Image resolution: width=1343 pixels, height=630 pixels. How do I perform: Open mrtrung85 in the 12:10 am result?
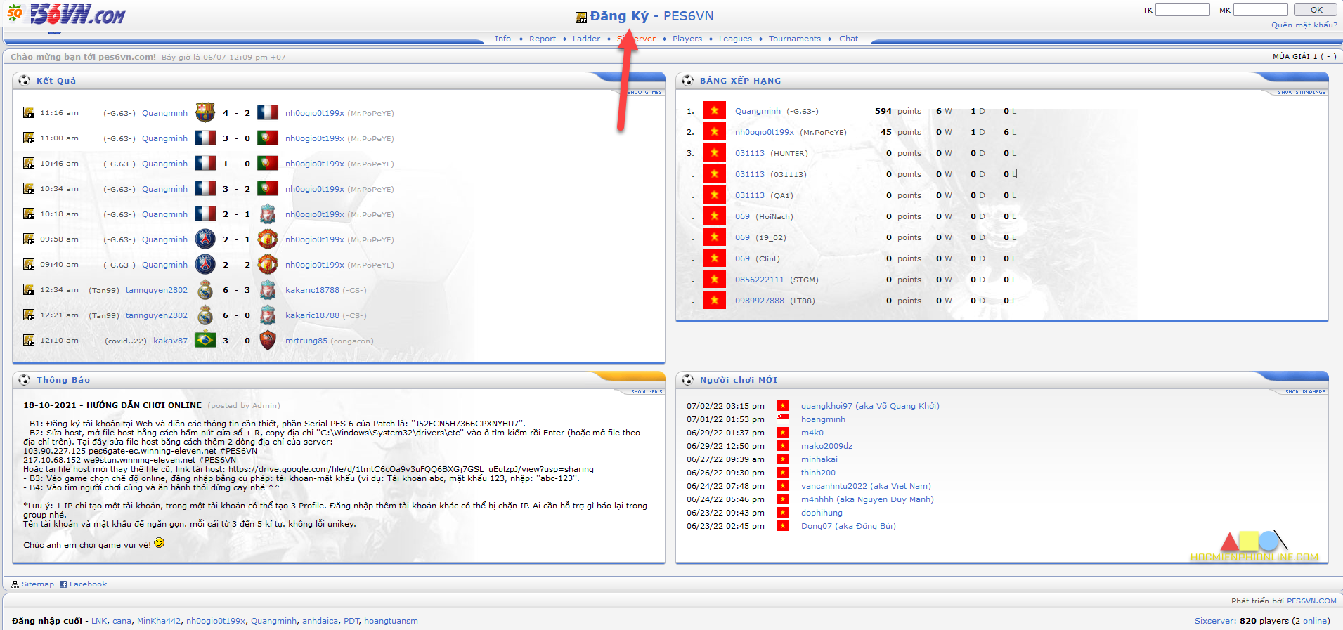306,340
